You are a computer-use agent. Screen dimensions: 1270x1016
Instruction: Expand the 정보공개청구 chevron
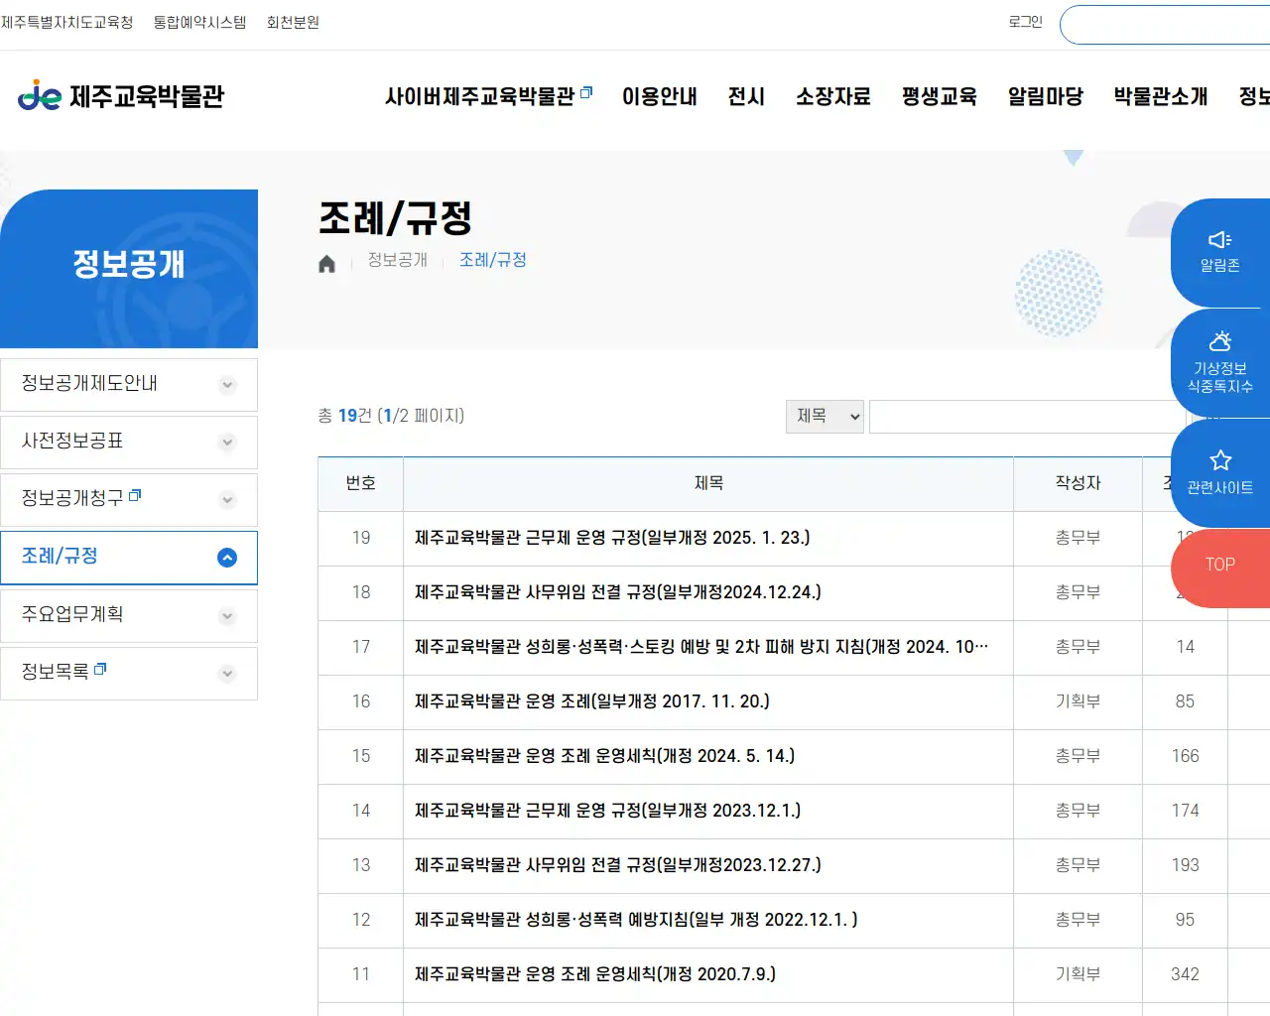[227, 500]
